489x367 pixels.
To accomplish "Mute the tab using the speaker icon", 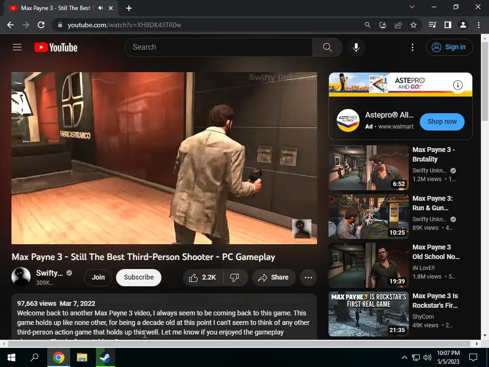I will click(100, 8).
